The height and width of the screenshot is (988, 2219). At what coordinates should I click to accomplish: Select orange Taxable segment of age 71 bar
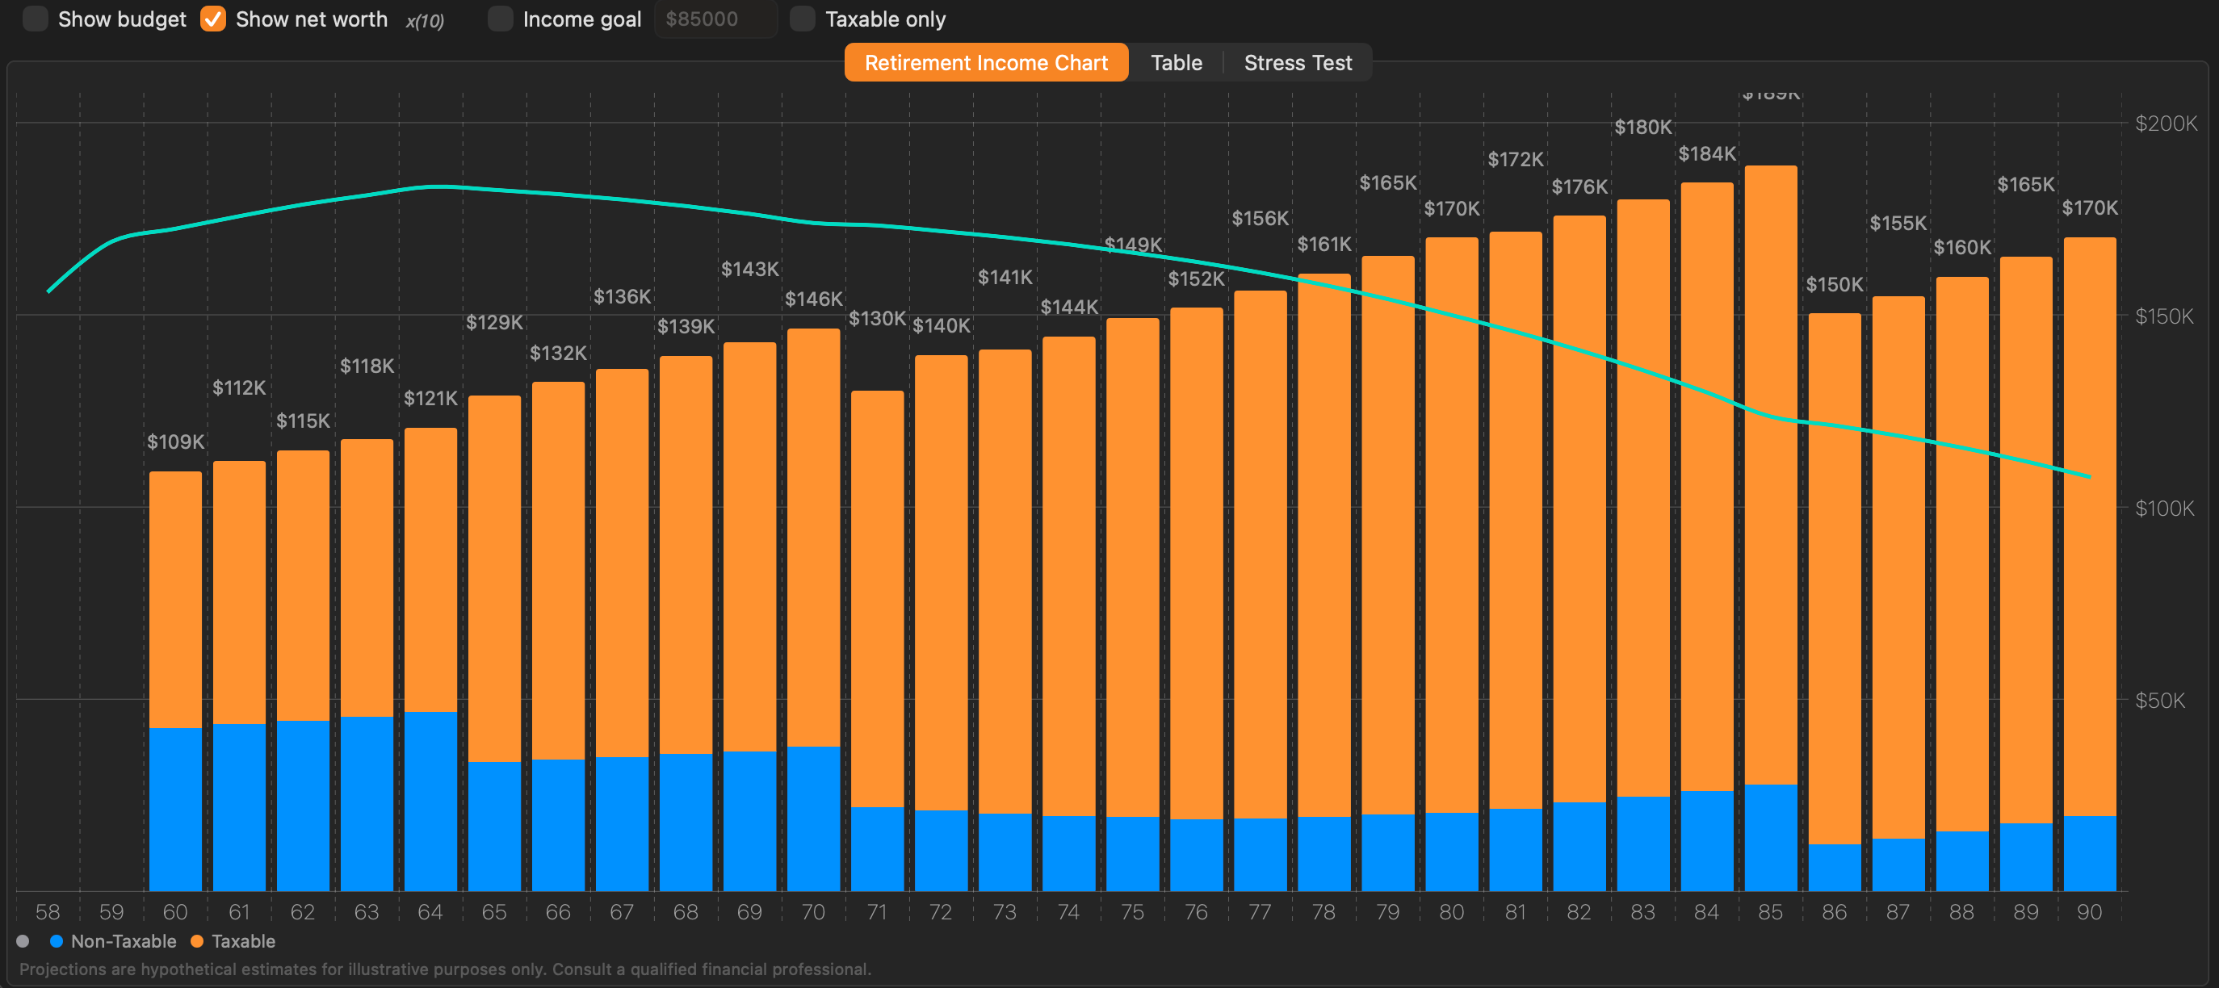click(x=877, y=600)
